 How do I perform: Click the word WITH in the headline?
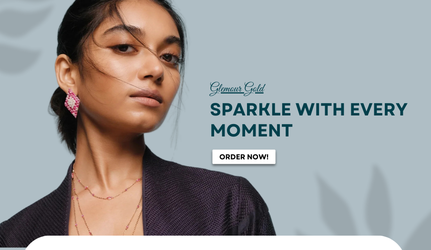(320, 109)
